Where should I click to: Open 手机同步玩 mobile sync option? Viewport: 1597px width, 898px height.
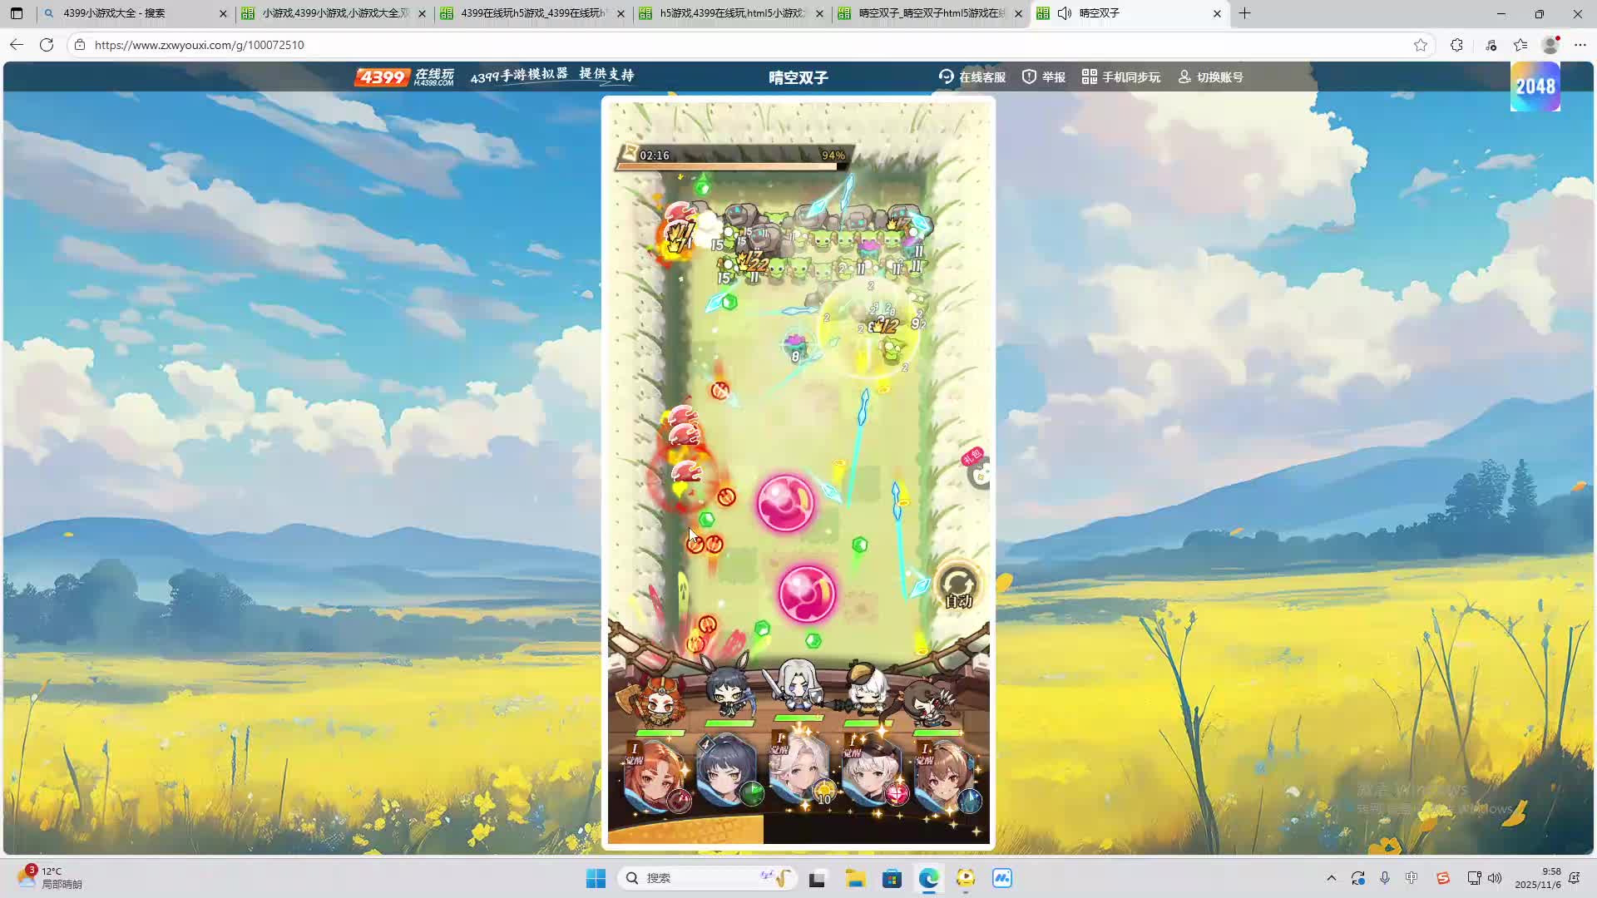[1120, 76]
